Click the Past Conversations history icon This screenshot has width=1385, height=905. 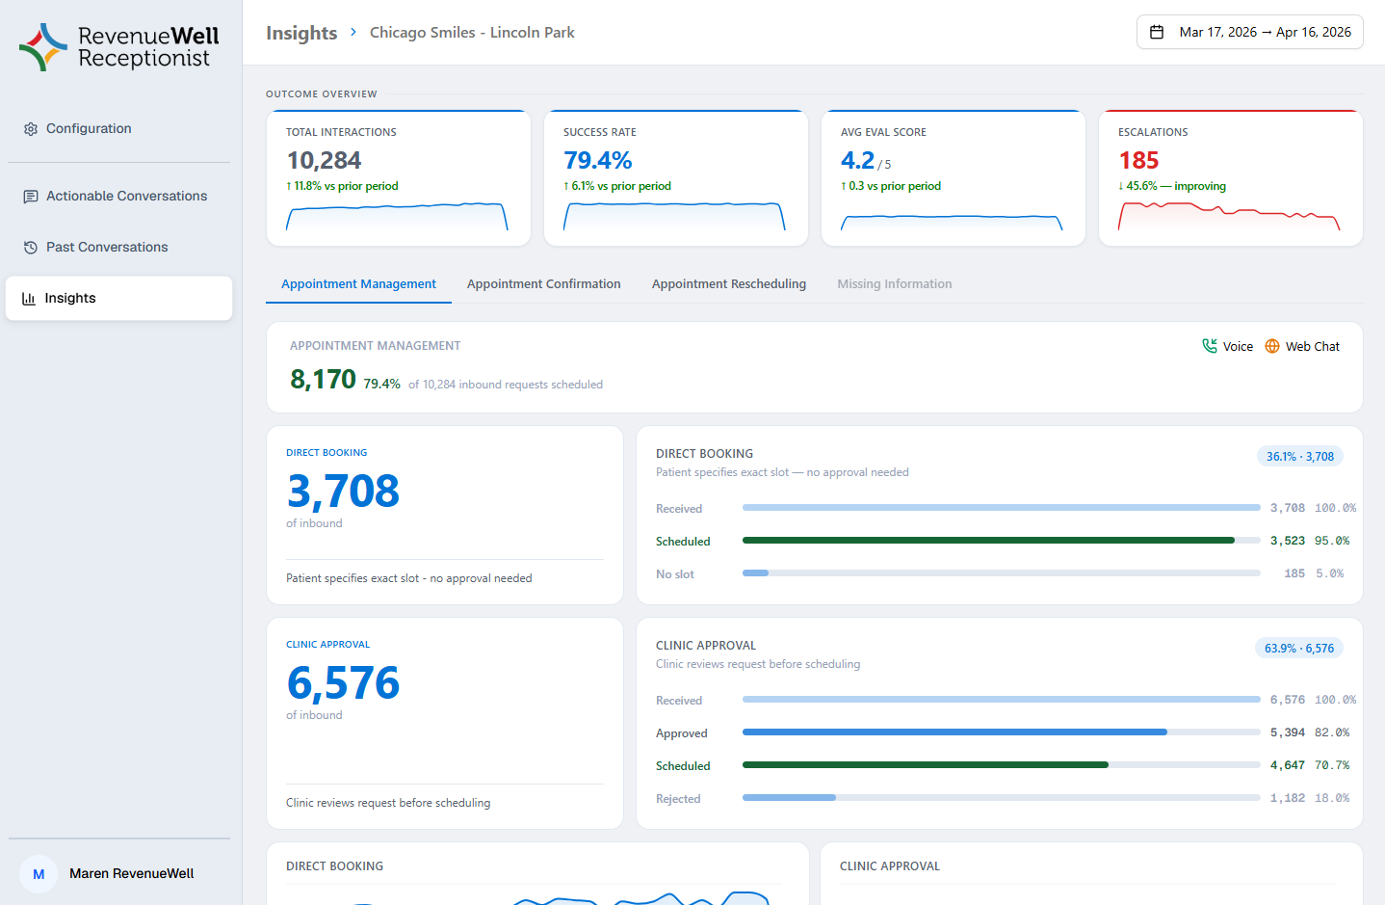click(31, 248)
